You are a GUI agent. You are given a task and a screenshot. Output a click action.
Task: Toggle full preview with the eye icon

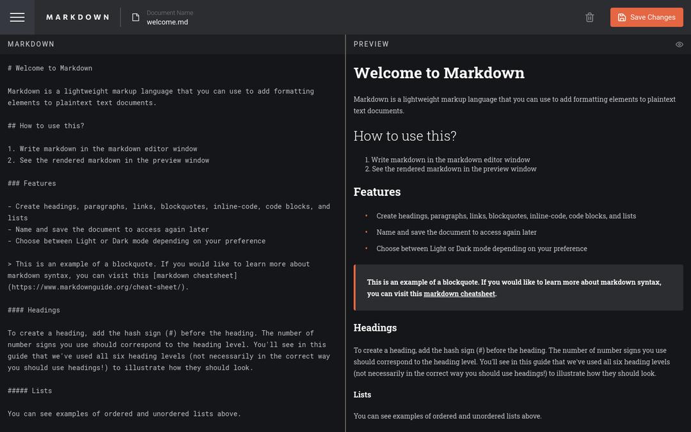point(679,44)
